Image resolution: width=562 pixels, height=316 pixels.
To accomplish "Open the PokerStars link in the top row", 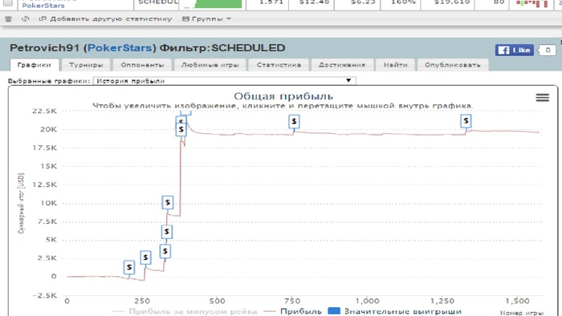I will coord(43,6).
